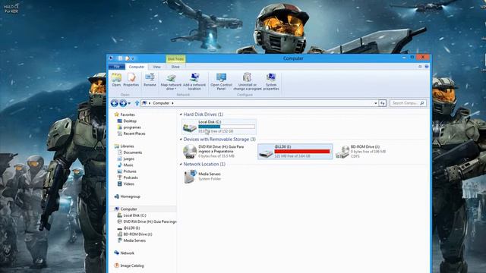This screenshot has height=273, width=486.
Task: Open the address bar history dropdown
Action: tap(375, 103)
